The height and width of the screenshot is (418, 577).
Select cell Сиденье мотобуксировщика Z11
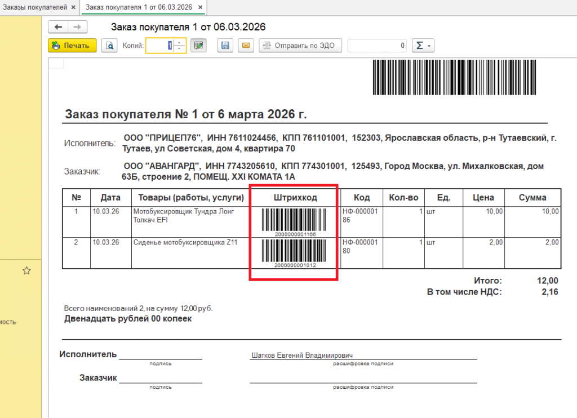pos(191,253)
